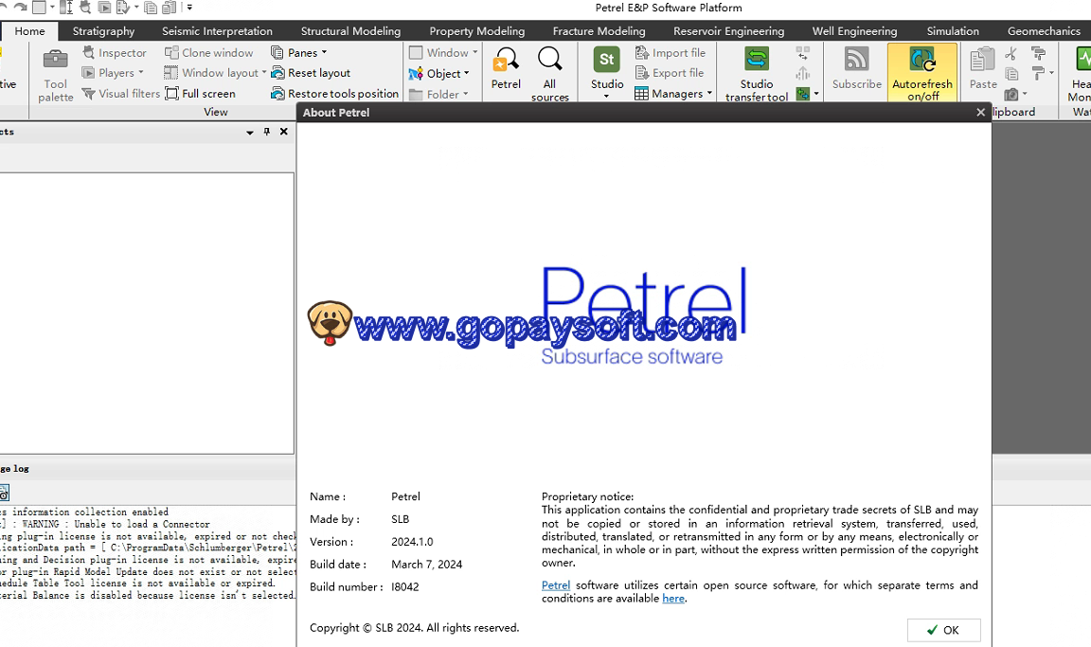Open the 'here' open source terms link
The height and width of the screenshot is (647, 1091).
(x=672, y=599)
